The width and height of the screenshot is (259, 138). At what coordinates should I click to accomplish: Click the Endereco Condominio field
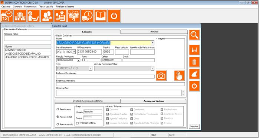pyautogui.click(x=105, y=76)
